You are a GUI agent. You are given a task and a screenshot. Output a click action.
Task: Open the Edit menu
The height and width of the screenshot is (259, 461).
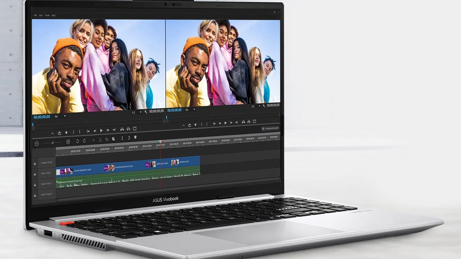[41, 15]
